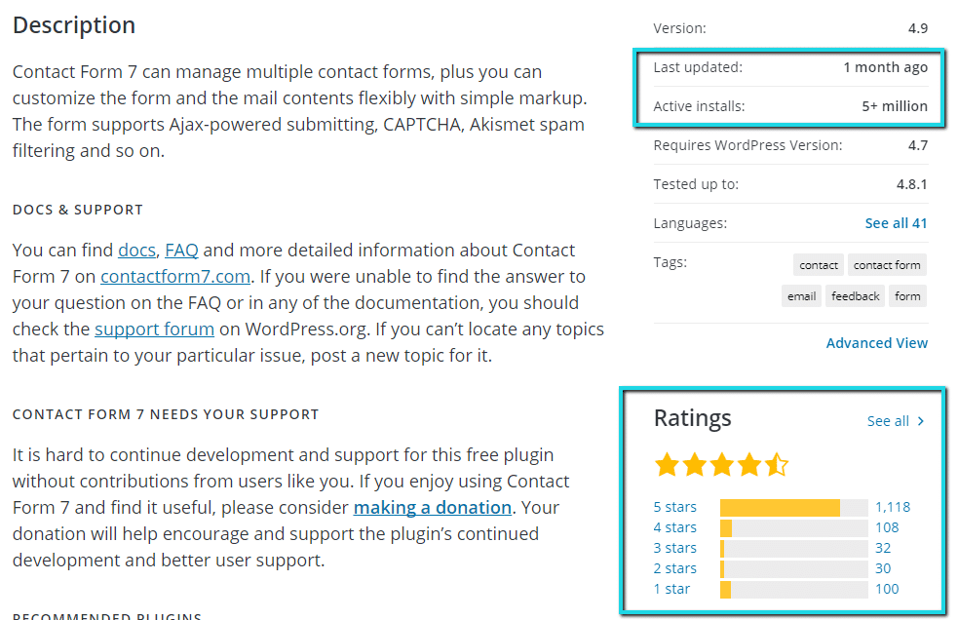Select the "contact" tag
This screenshot has width=958, height=620.
pos(818,264)
